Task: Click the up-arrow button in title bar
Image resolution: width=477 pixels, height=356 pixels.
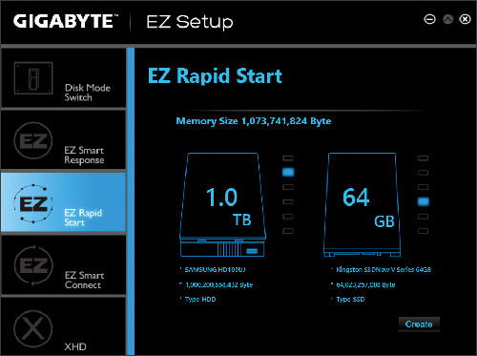Action: (x=448, y=20)
